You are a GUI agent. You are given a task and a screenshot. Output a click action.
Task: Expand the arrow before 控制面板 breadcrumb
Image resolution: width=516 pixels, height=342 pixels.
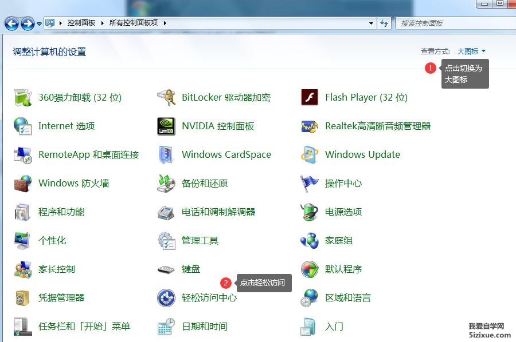tap(61, 23)
